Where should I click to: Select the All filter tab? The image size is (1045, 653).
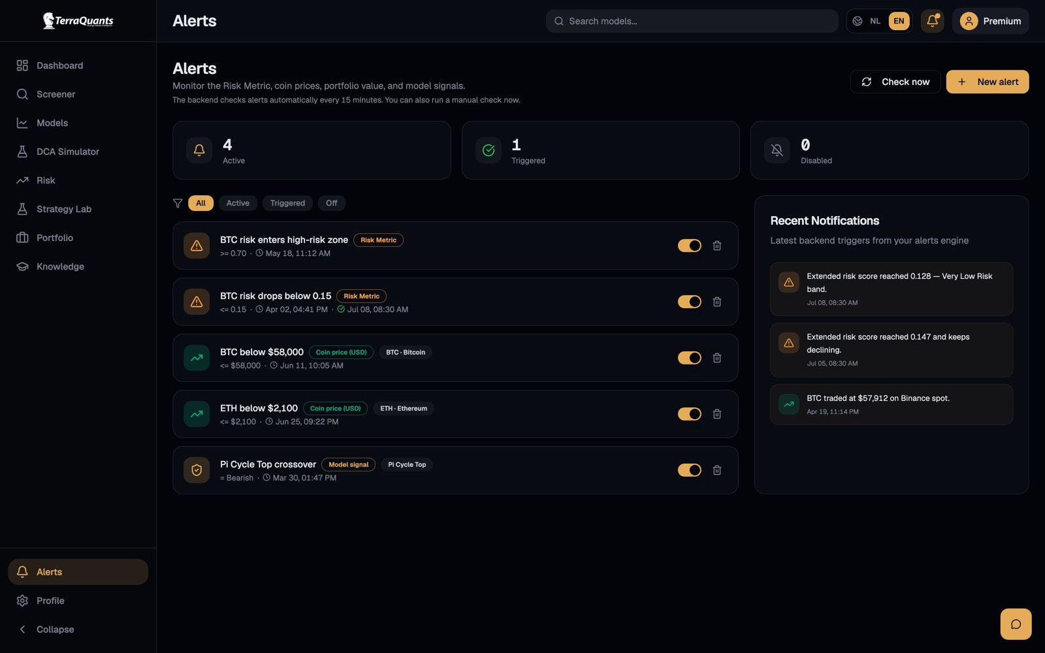[x=201, y=203]
